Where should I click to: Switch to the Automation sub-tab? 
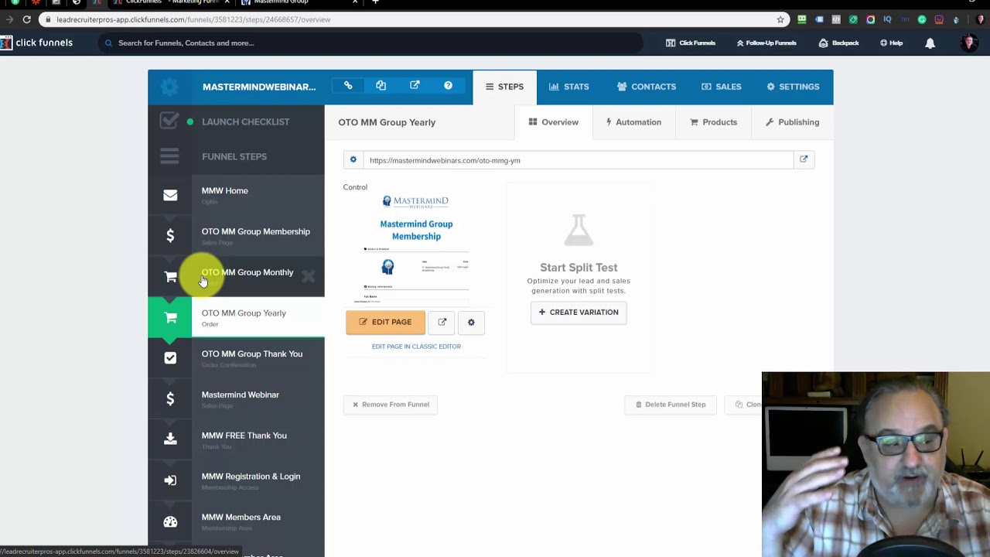(x=633, y=122)
